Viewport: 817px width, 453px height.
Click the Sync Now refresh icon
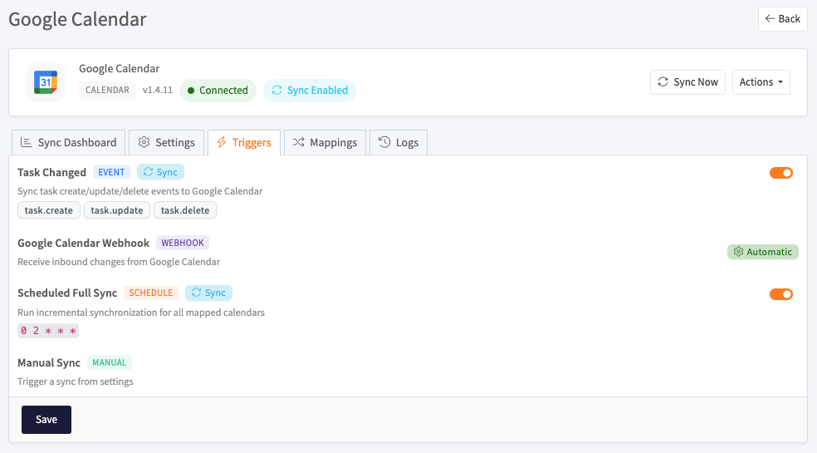coord(663,82)
